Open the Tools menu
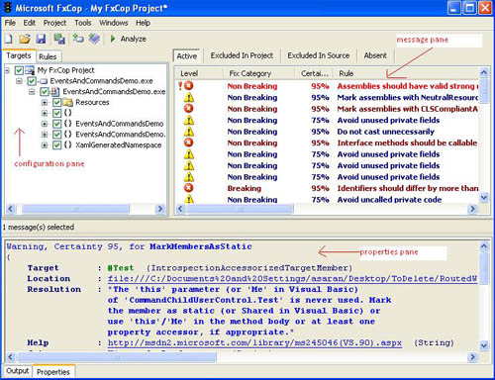This screenshot has width=495, height=380. [x=83, y=23]
